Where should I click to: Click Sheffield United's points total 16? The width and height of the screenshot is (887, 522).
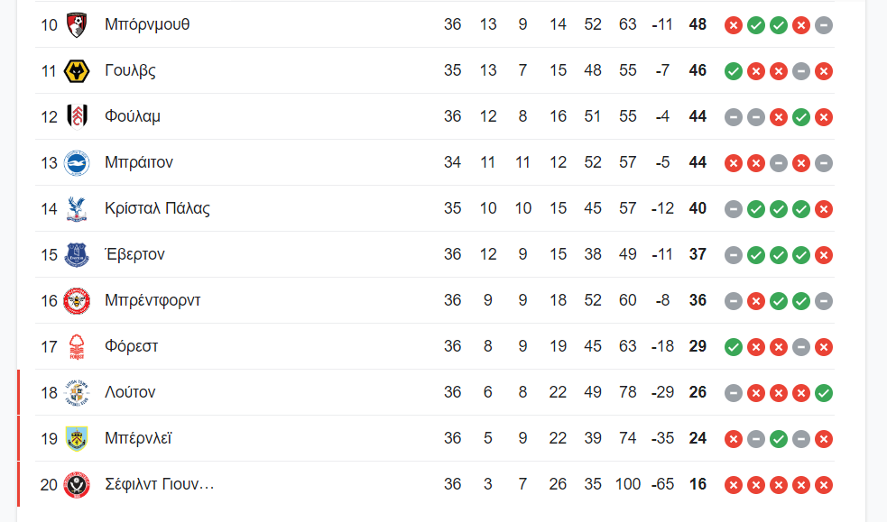(x=698, y=485)
